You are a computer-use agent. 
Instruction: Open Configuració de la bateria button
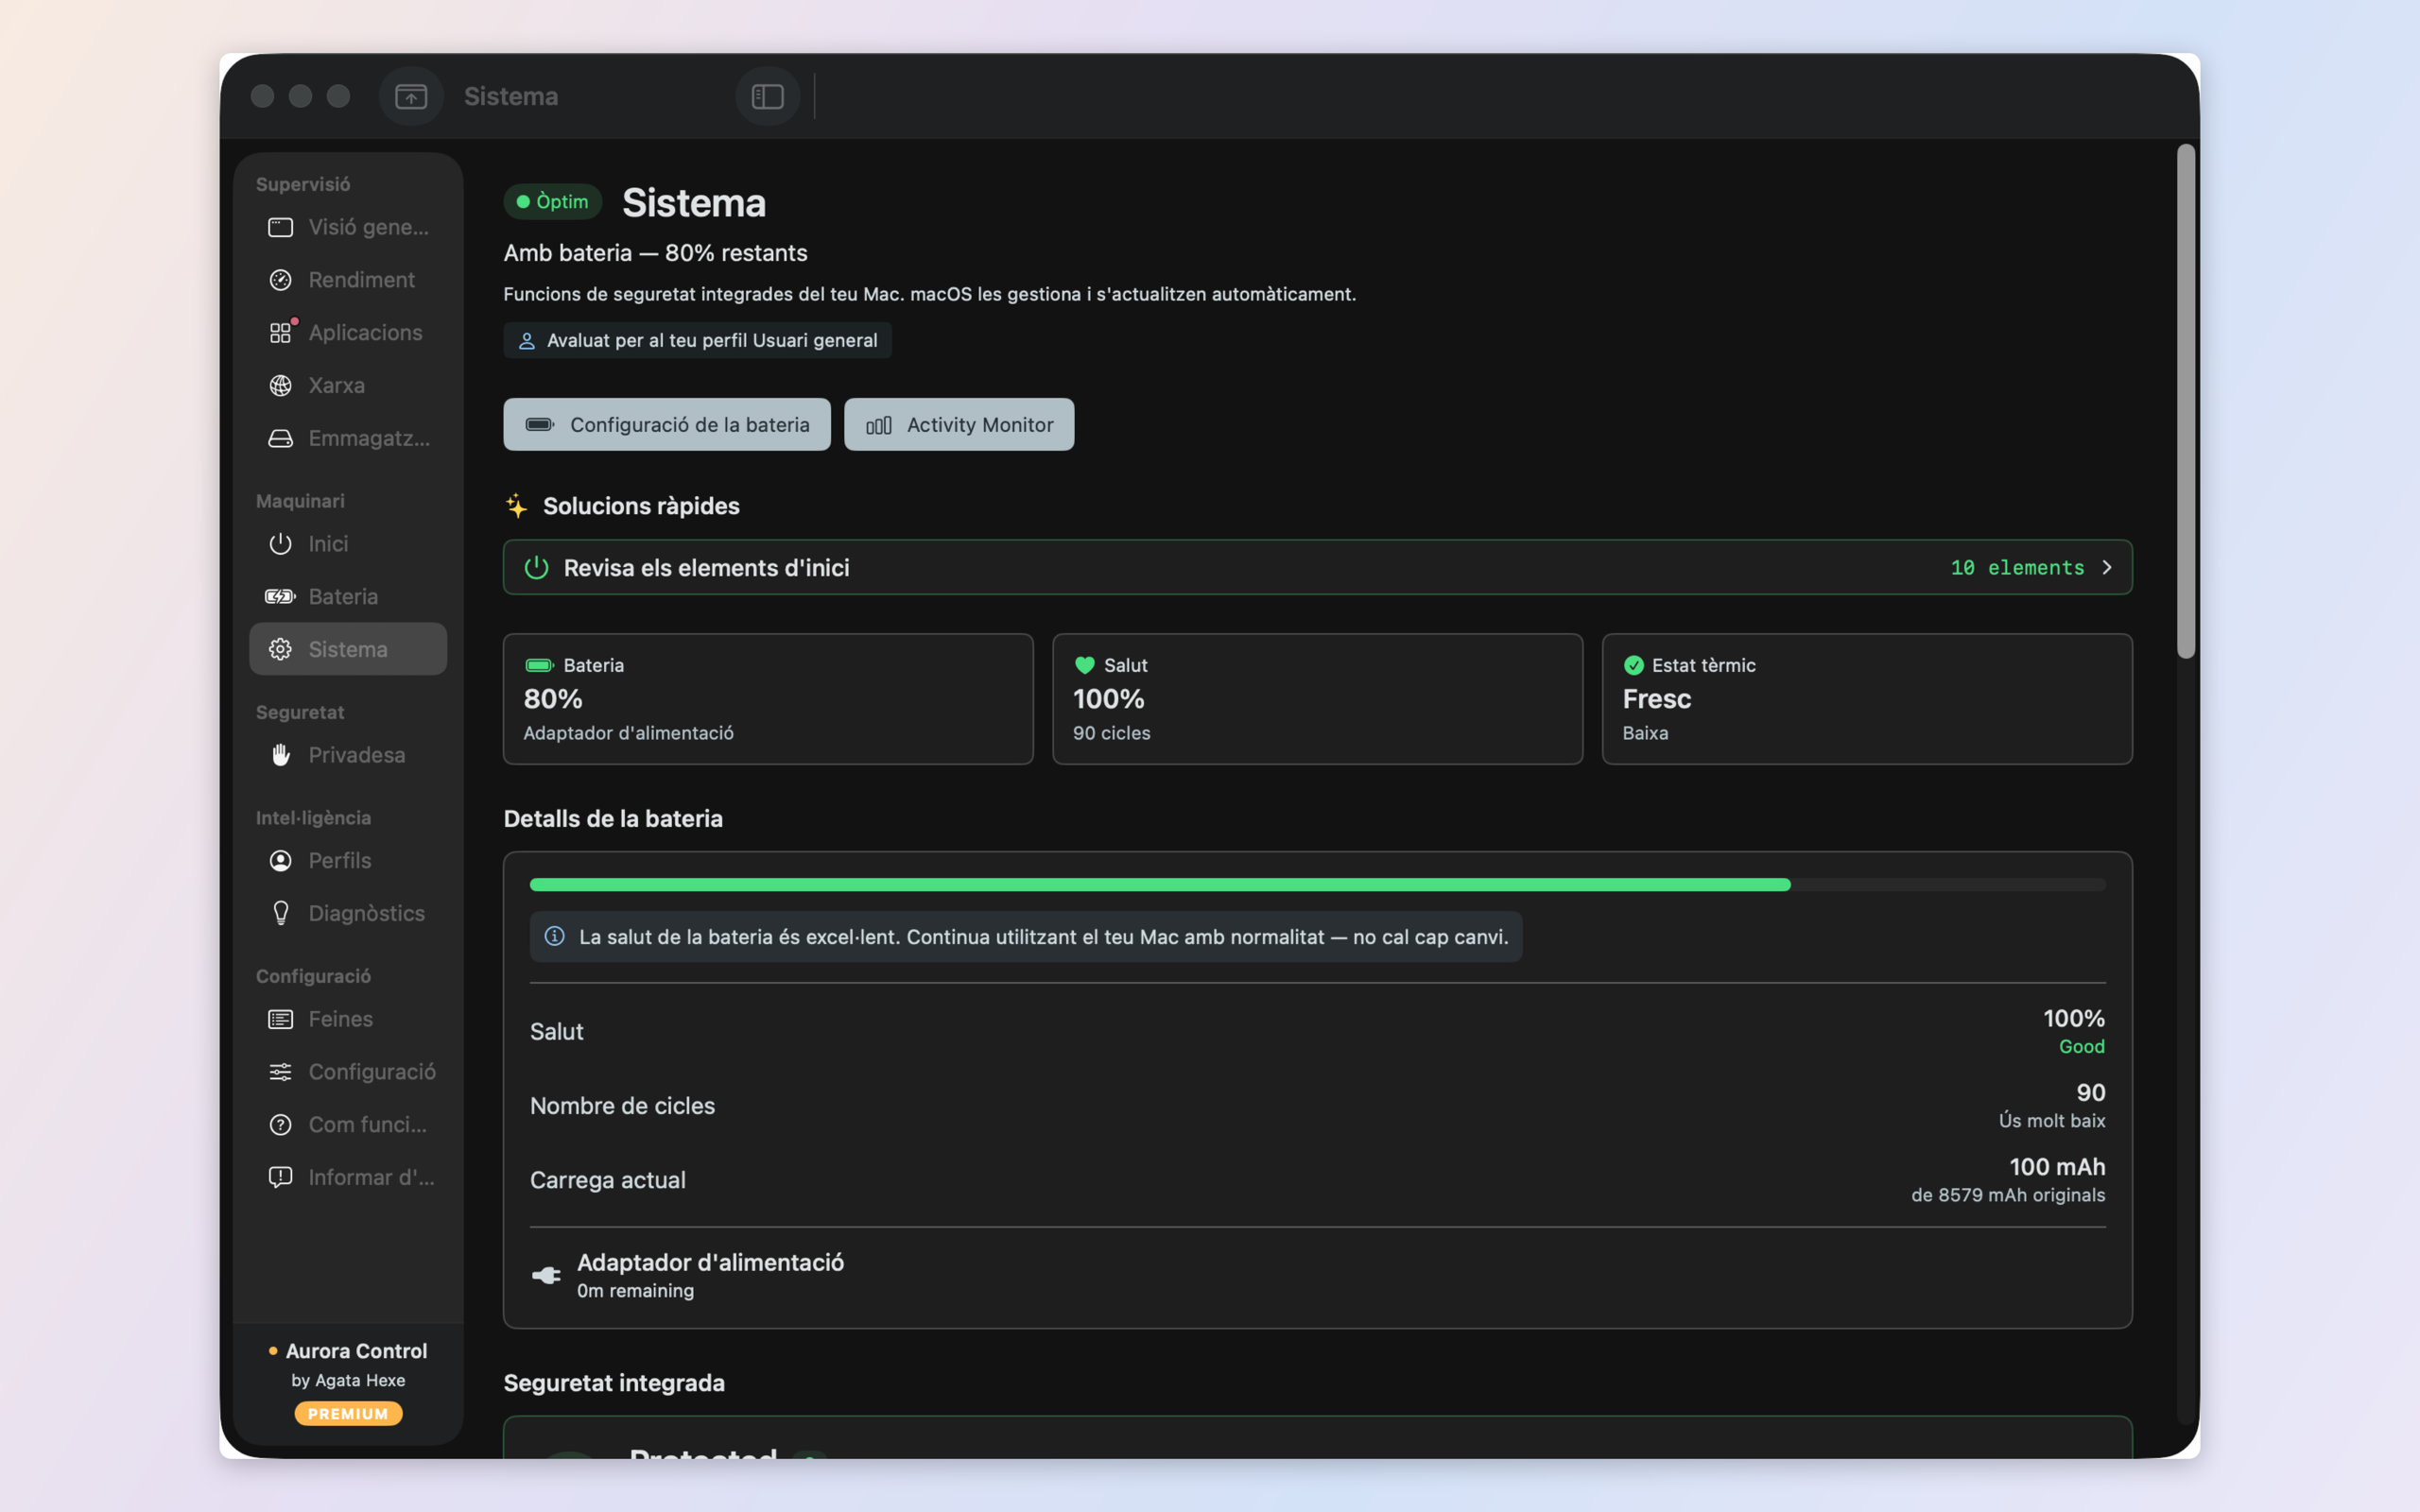pos(667,425)
